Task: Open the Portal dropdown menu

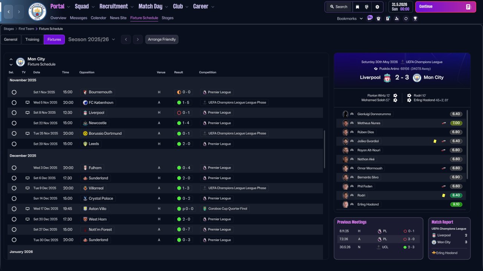Action: [x=60, y=6]
